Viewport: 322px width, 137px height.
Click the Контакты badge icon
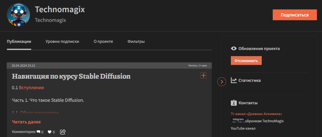[234, 103]
